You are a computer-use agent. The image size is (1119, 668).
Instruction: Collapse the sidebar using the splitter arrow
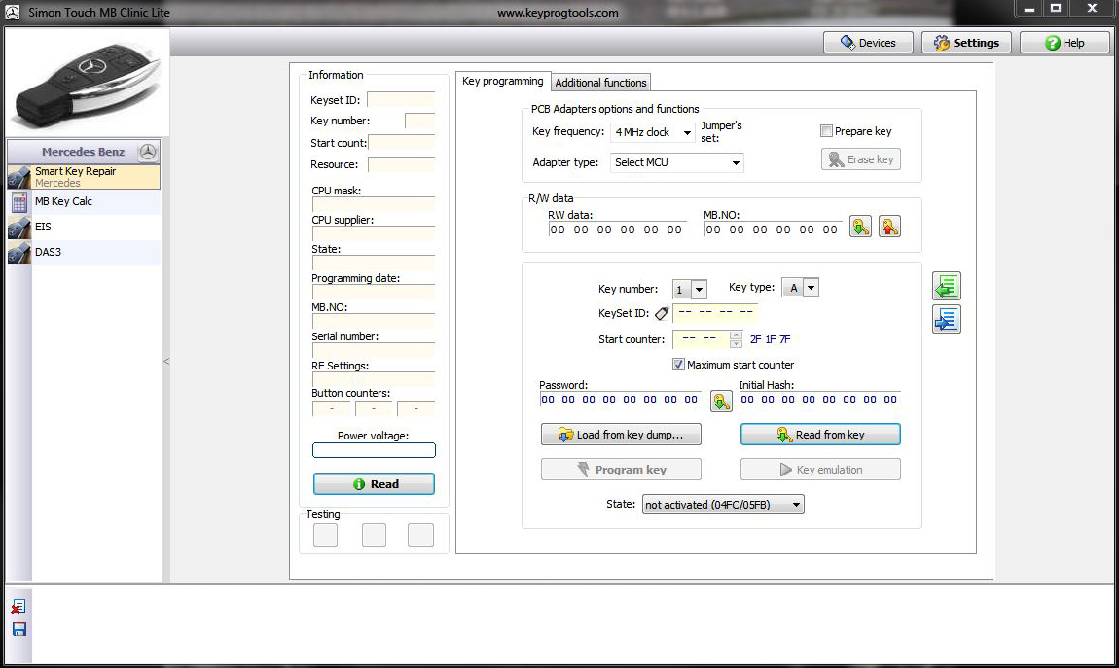click(x=166, y=362)
